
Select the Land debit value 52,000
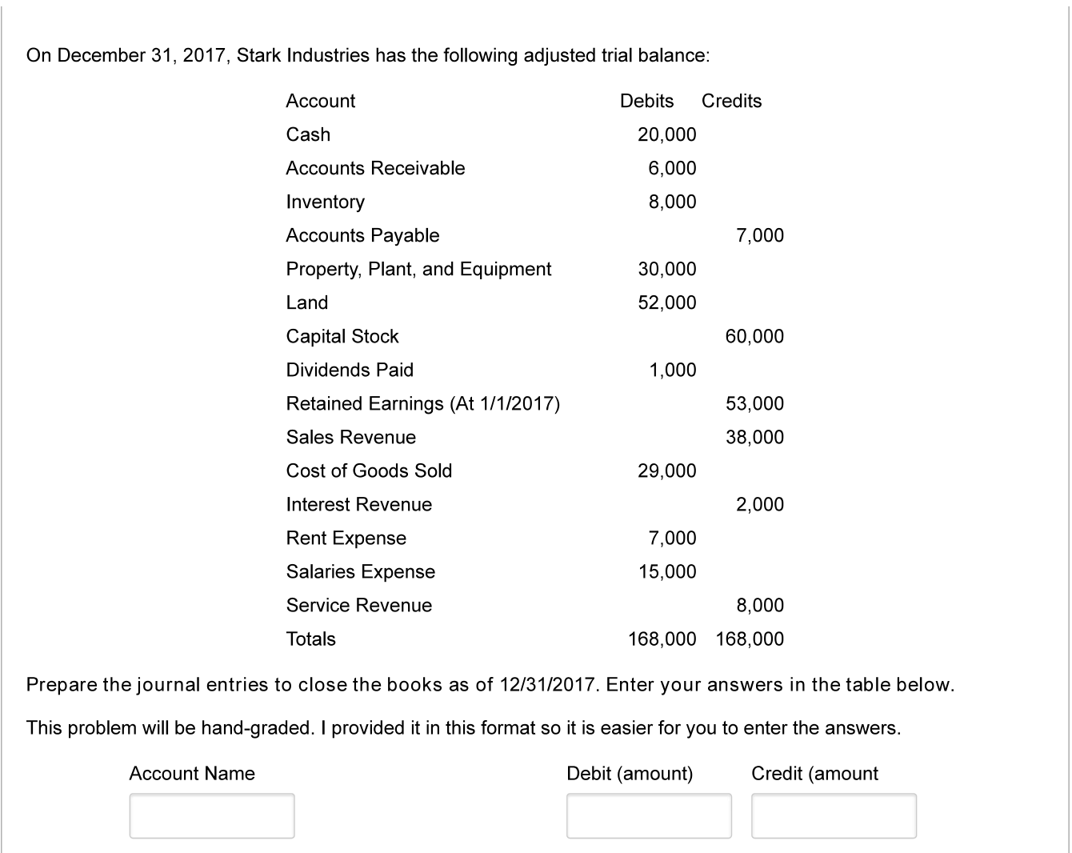coord(666,302)
